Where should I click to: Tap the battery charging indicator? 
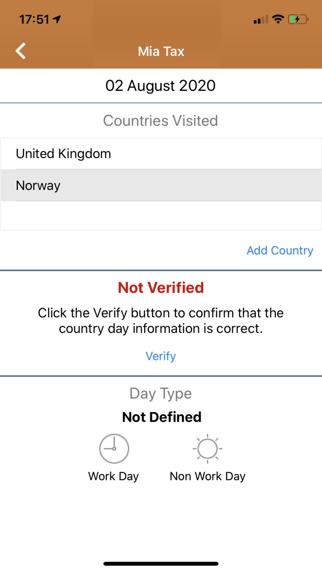click(x=298, y=20)
